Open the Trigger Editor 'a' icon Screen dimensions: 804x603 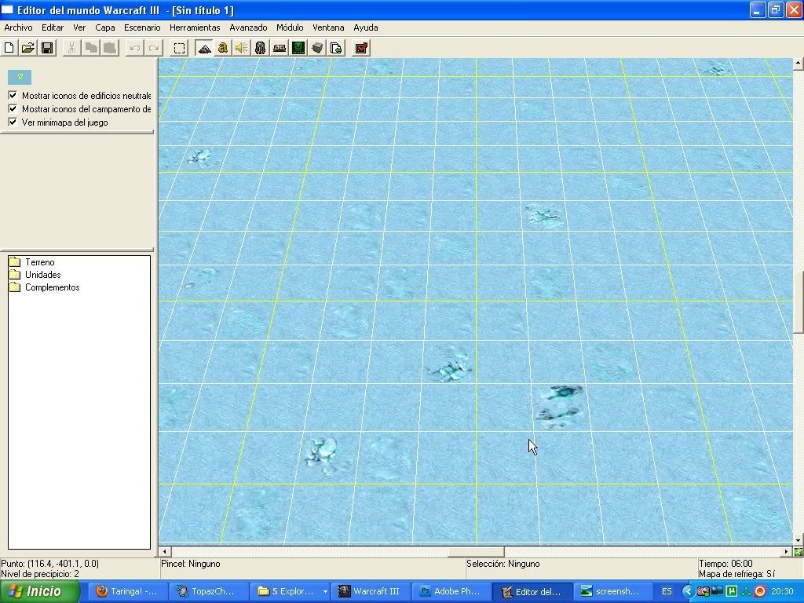pyautogui.click(x=222, y=48)
